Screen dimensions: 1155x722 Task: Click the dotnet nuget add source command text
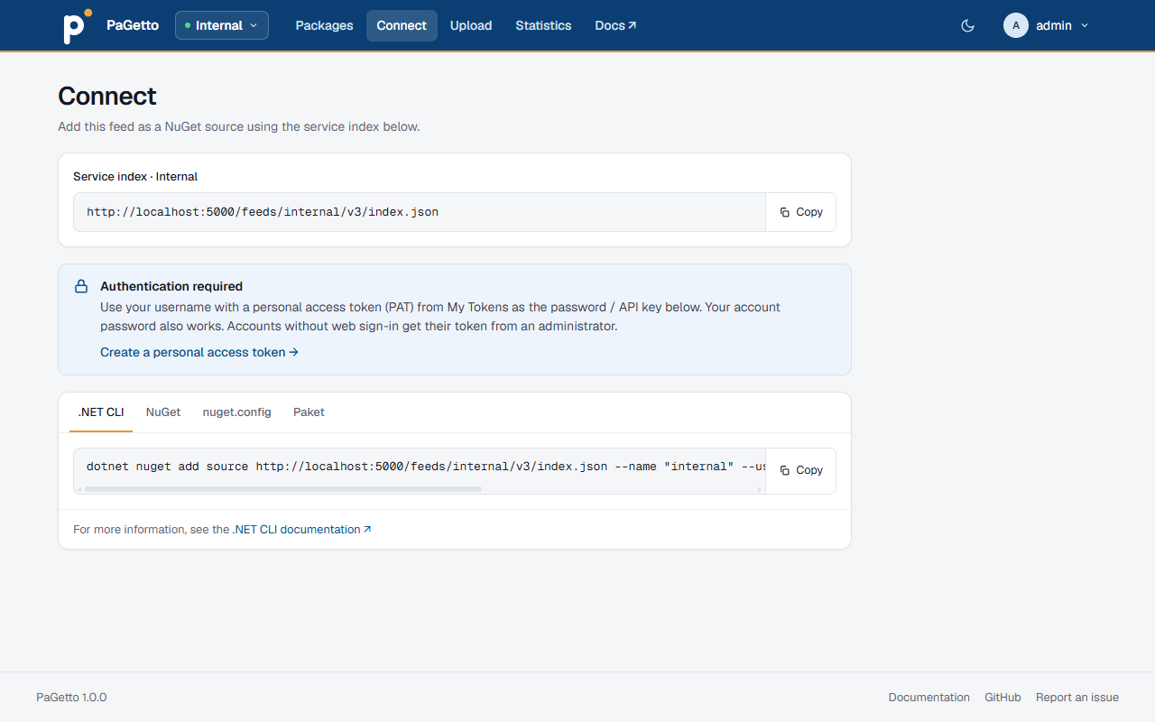[x=426, y=467]
